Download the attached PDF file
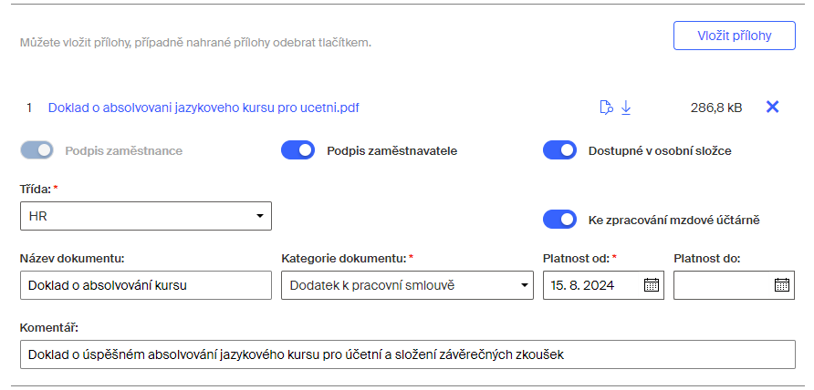Viewport: 814px width, 390px height. pyautogui.click(x=626, y=108)
